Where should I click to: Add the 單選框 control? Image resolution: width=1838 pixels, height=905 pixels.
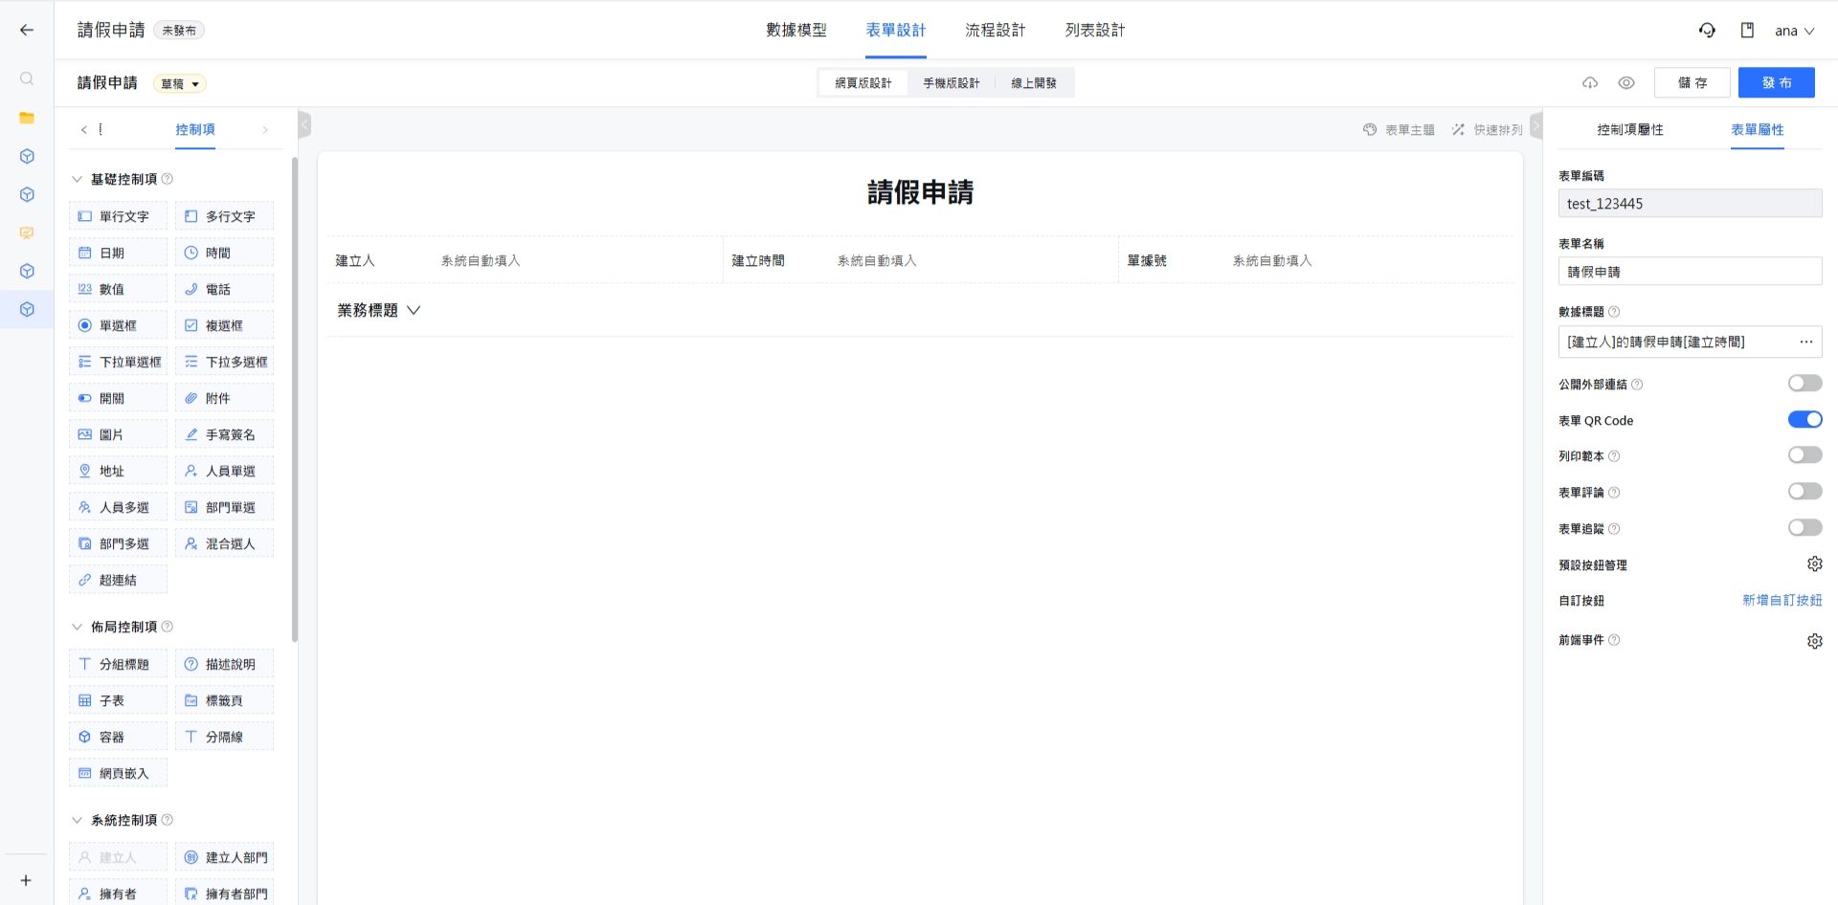click(118, 325)
